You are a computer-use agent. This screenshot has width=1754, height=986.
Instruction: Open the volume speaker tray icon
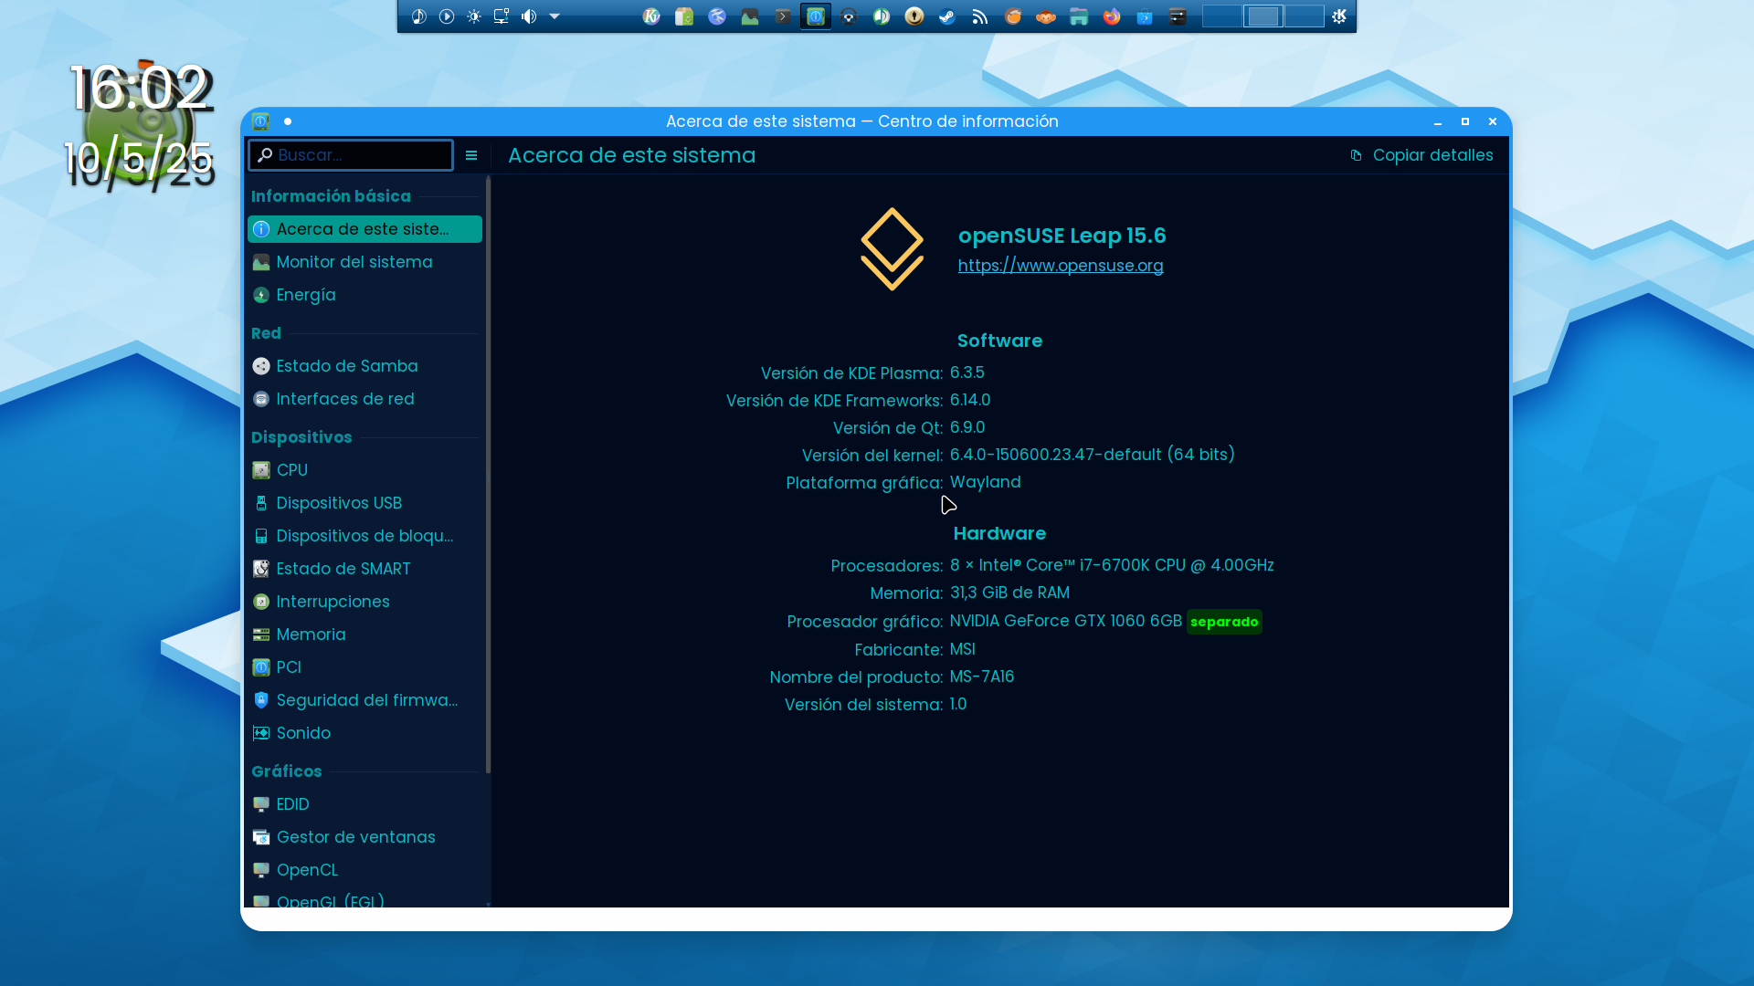pos(529,16)
